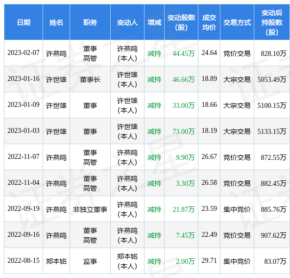The width and height of the screenshot is (290, 278).
Task: Click the 成交均价 column header
Action: pyautogui.click(x=209, y=23)
